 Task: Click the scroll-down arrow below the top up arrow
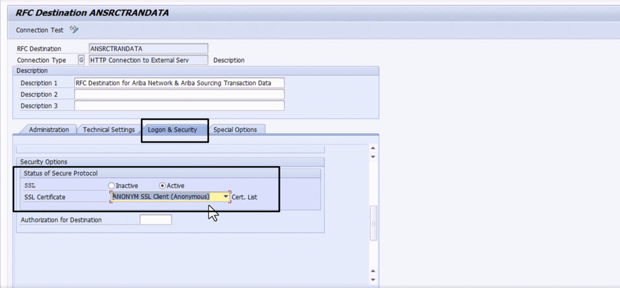373,156
